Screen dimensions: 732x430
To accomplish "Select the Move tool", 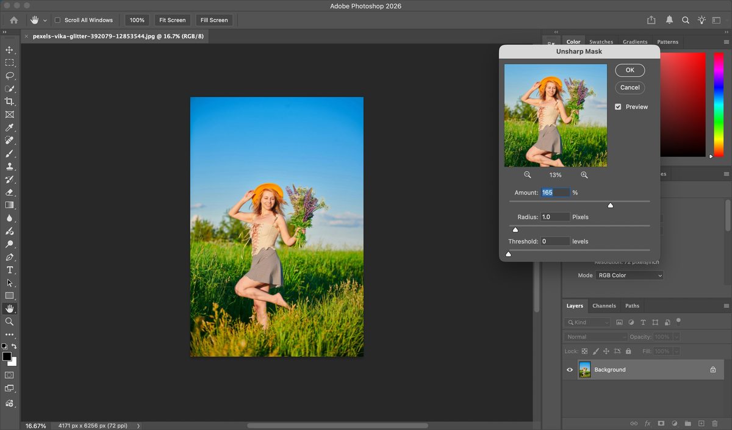I will pos(9,50).
